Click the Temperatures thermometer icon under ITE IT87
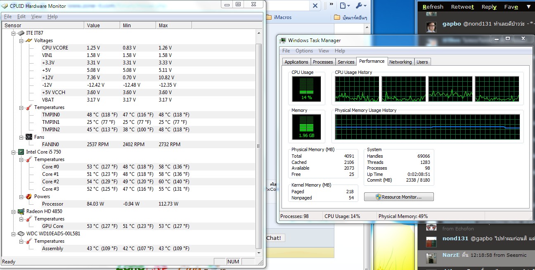 (x=28, y=107)
